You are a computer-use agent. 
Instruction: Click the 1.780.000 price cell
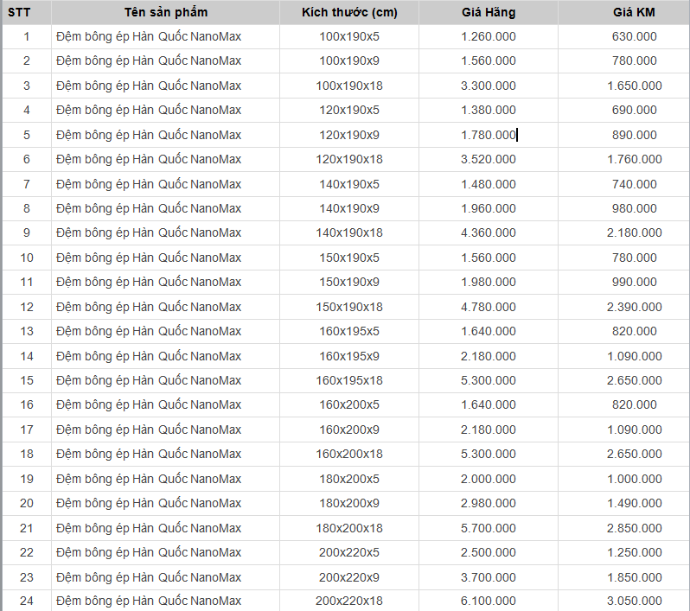click(x=488, y=135)
